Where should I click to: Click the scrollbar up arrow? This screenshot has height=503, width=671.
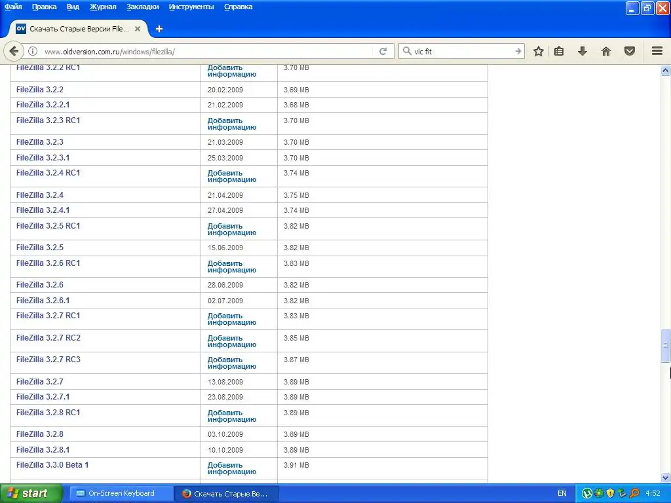666,71
